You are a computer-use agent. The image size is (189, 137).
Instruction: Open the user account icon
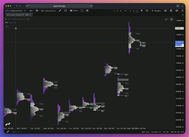[x=182, y=11]
